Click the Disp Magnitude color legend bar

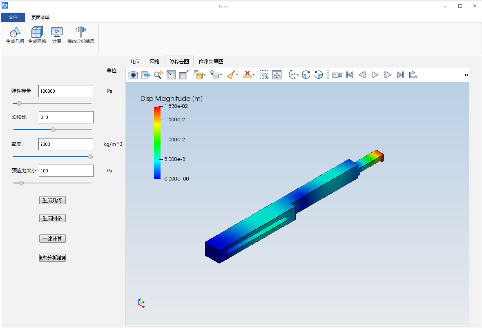click(x=157, y=143)
